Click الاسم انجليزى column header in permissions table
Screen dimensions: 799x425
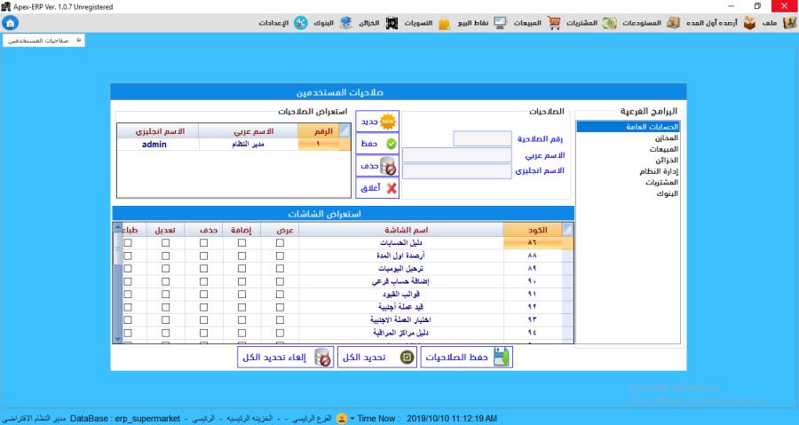click(158, 130)
